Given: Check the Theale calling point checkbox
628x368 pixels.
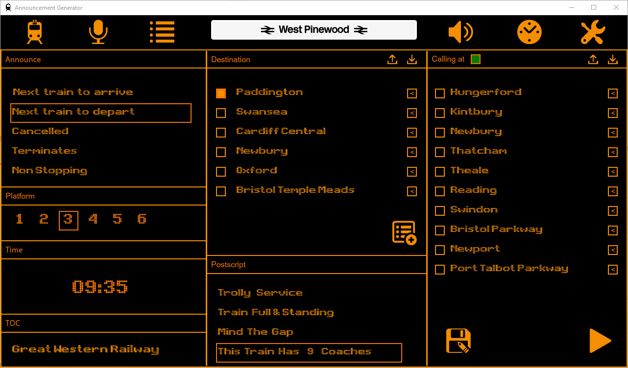Looking at the screenshot, I should (440, 172).
